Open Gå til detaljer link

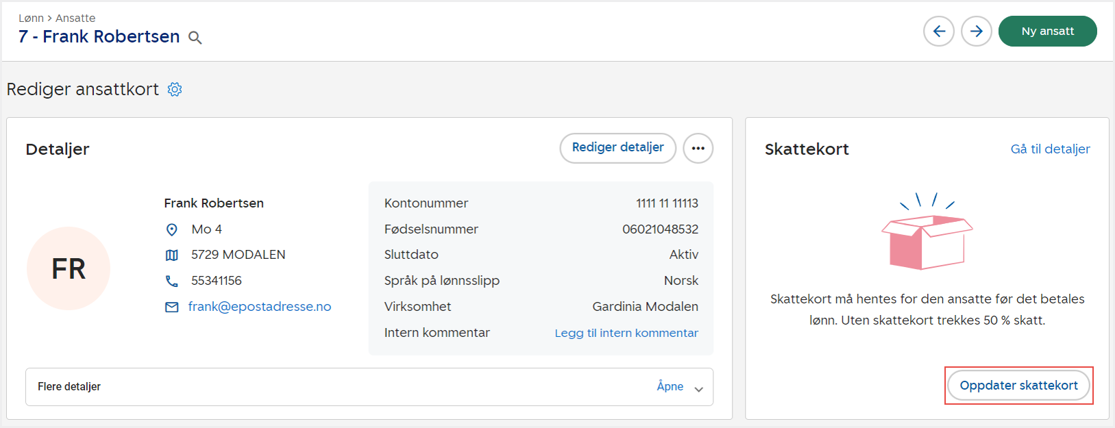(x=1050, y=149)
